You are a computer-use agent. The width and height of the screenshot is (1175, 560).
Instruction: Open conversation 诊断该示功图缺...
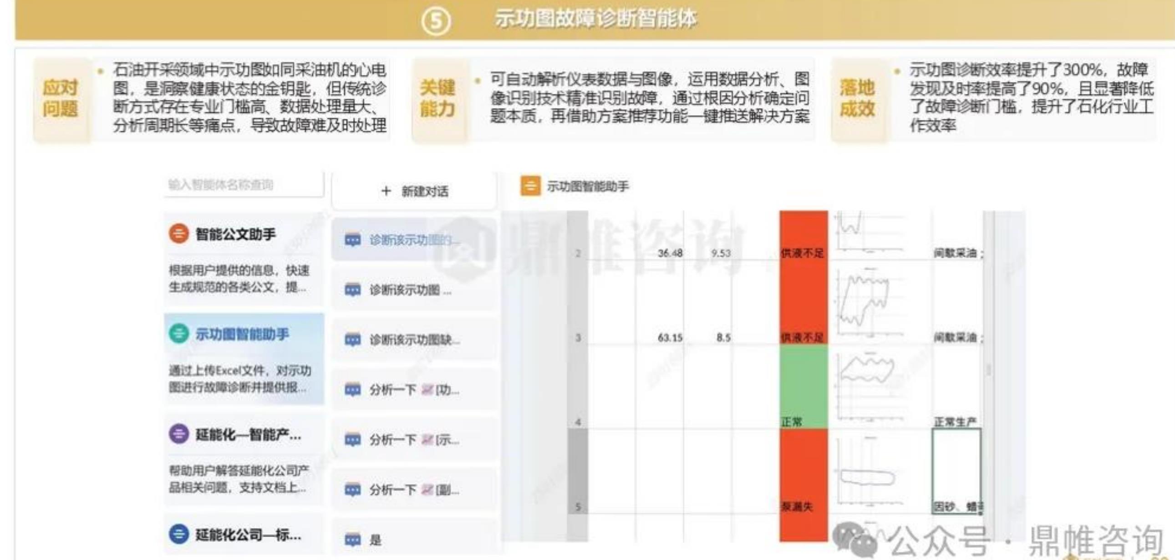coord(414,340)
